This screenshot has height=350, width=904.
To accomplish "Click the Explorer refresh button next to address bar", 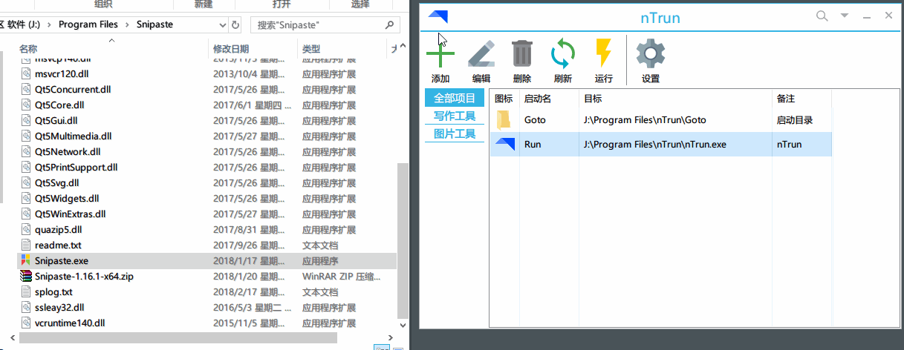I will (235, 24).
